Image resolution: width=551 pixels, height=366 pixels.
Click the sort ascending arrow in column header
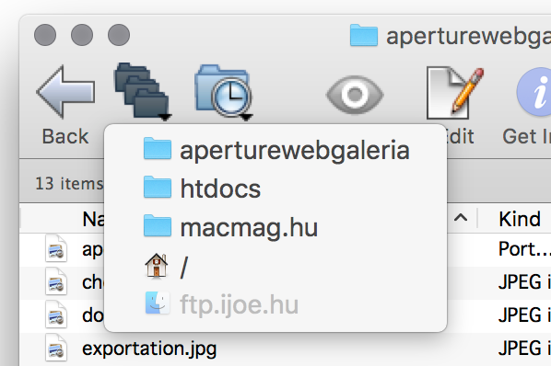461,218
